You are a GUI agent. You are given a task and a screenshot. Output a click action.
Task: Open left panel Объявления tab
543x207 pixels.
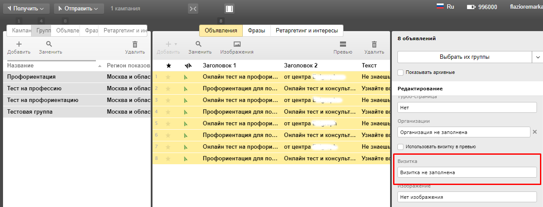click(x=66, y=31)
